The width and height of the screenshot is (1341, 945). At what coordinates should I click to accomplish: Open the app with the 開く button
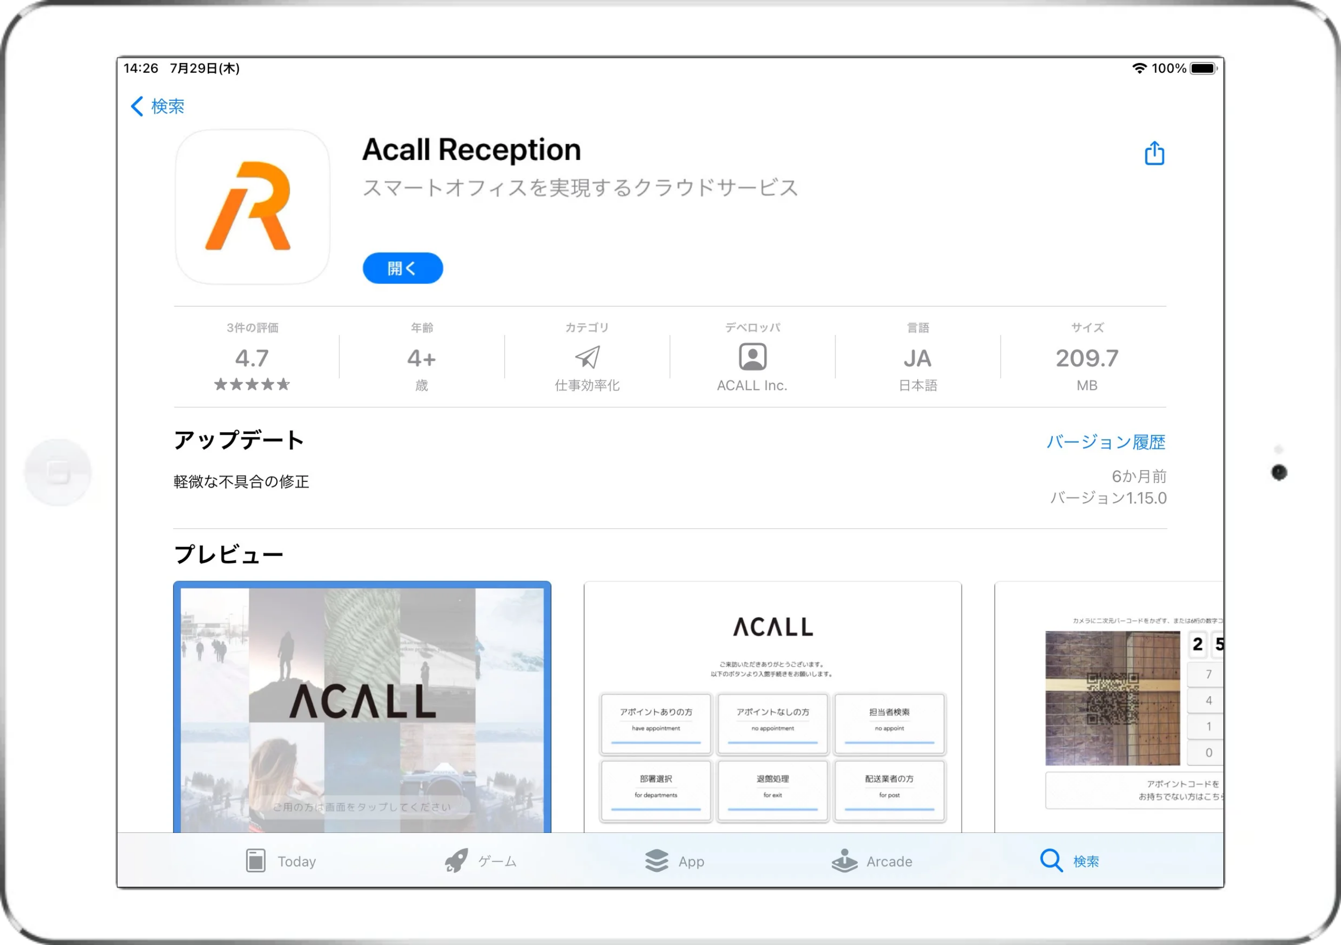tap(402, 268)
